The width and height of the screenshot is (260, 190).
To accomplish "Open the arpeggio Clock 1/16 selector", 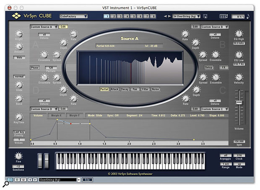I will tap(239, 155).
